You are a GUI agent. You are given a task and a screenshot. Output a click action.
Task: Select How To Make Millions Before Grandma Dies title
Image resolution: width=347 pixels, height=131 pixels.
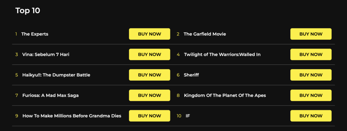pos(72,116)
